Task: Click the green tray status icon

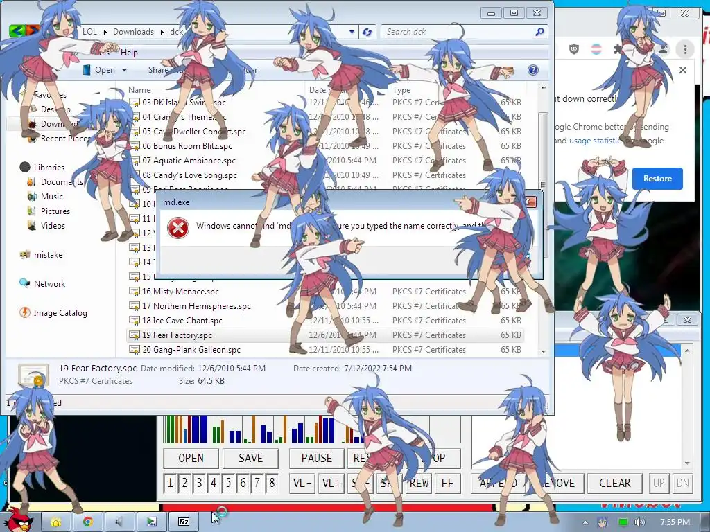Action: (623, 522)
